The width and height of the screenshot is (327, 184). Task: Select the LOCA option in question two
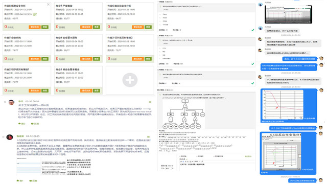click(x=163, y=48)
